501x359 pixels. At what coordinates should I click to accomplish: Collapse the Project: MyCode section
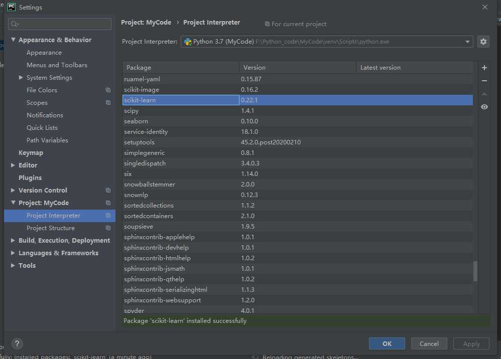[13, 203]
